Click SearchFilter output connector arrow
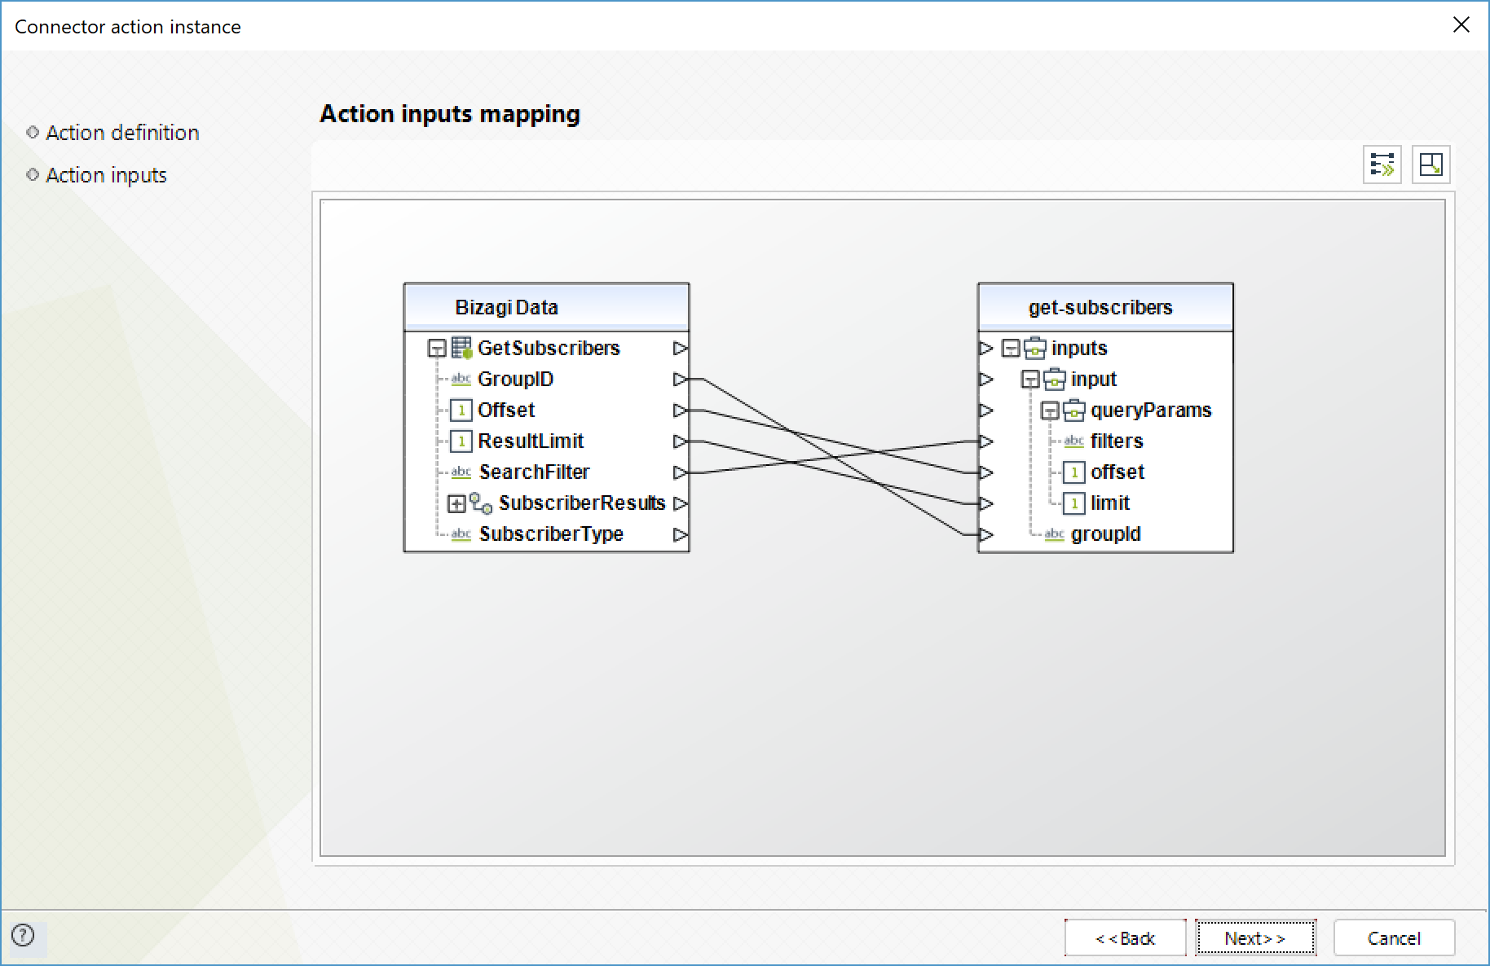The width and height of the screenshot is (1490, 966). [680, 472]
